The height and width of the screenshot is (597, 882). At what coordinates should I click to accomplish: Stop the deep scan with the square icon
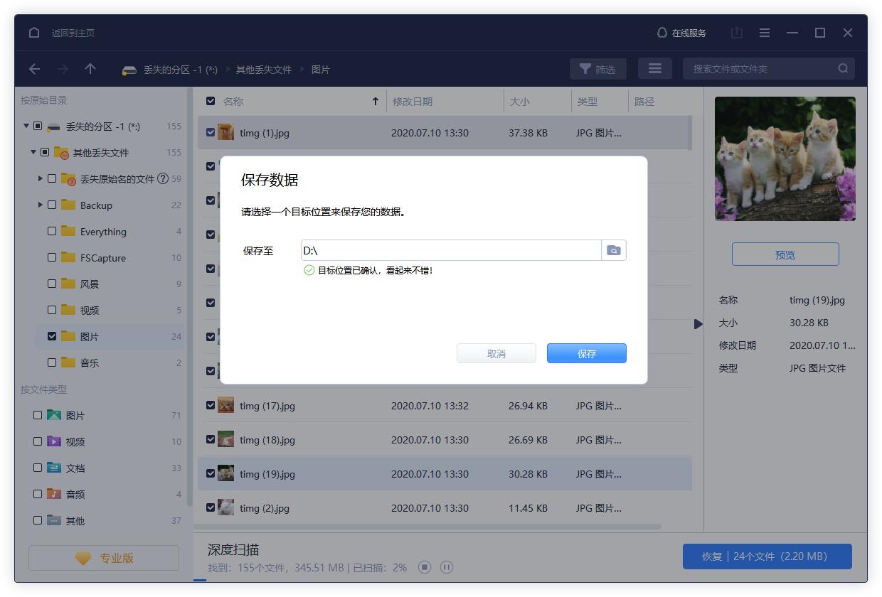pyautogui.click(x=424, y=567)
